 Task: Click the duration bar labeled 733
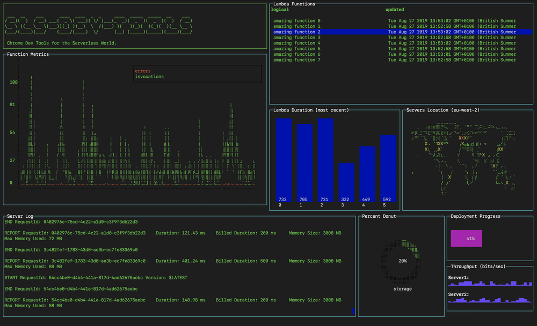pyautogui.click(x=284, y=160)
